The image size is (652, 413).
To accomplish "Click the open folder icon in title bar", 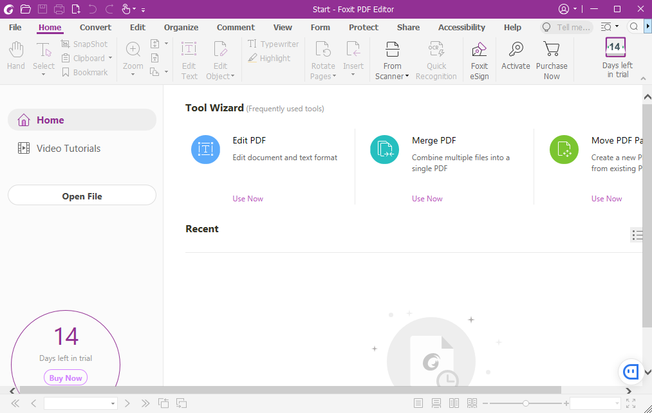I will point(25,9).
